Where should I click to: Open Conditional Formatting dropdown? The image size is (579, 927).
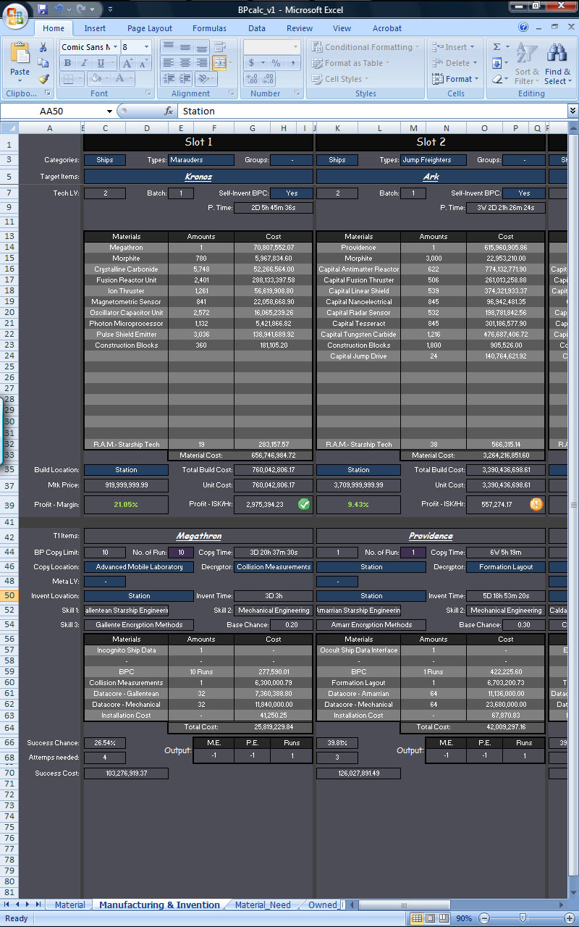(366, 47)
